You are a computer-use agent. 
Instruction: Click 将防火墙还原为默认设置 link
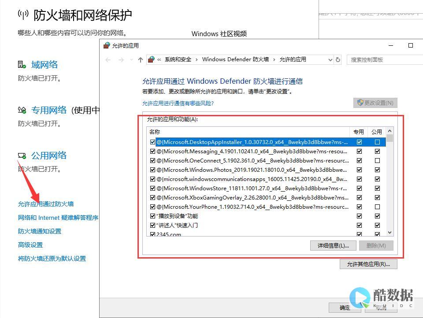[52, 259]
